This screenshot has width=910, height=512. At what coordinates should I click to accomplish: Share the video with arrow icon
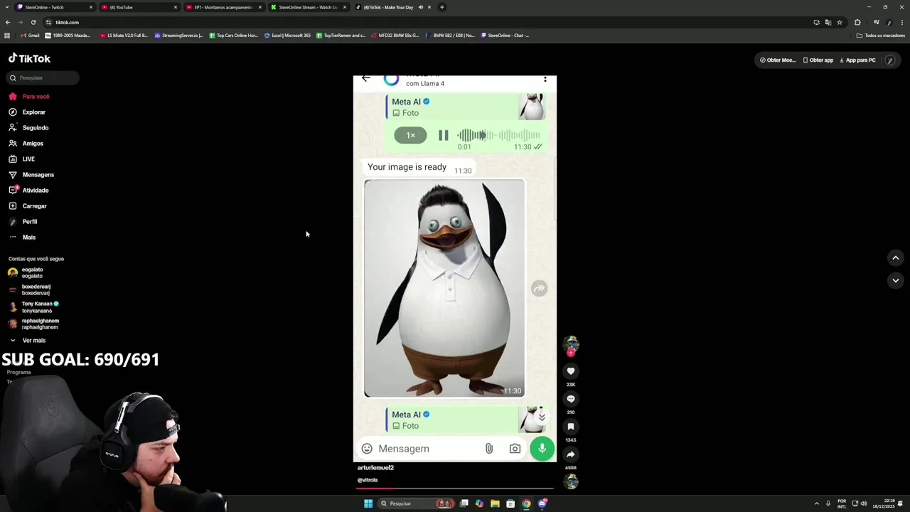[x=570, y=454]
